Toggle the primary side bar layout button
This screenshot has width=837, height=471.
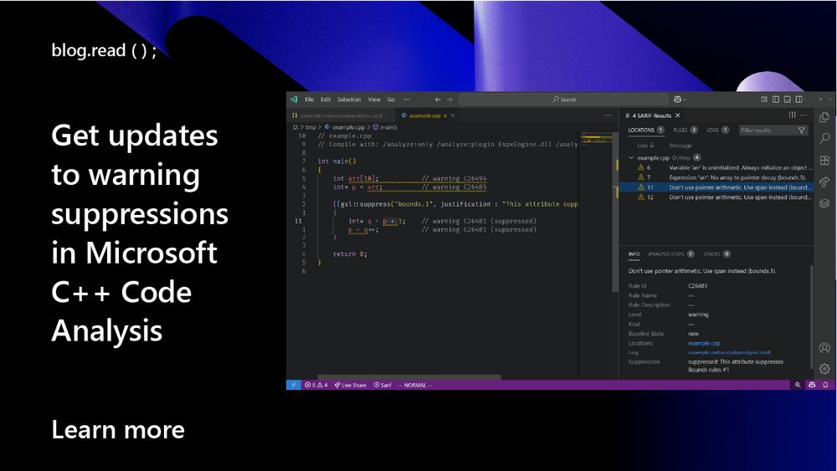pos(776,100)
